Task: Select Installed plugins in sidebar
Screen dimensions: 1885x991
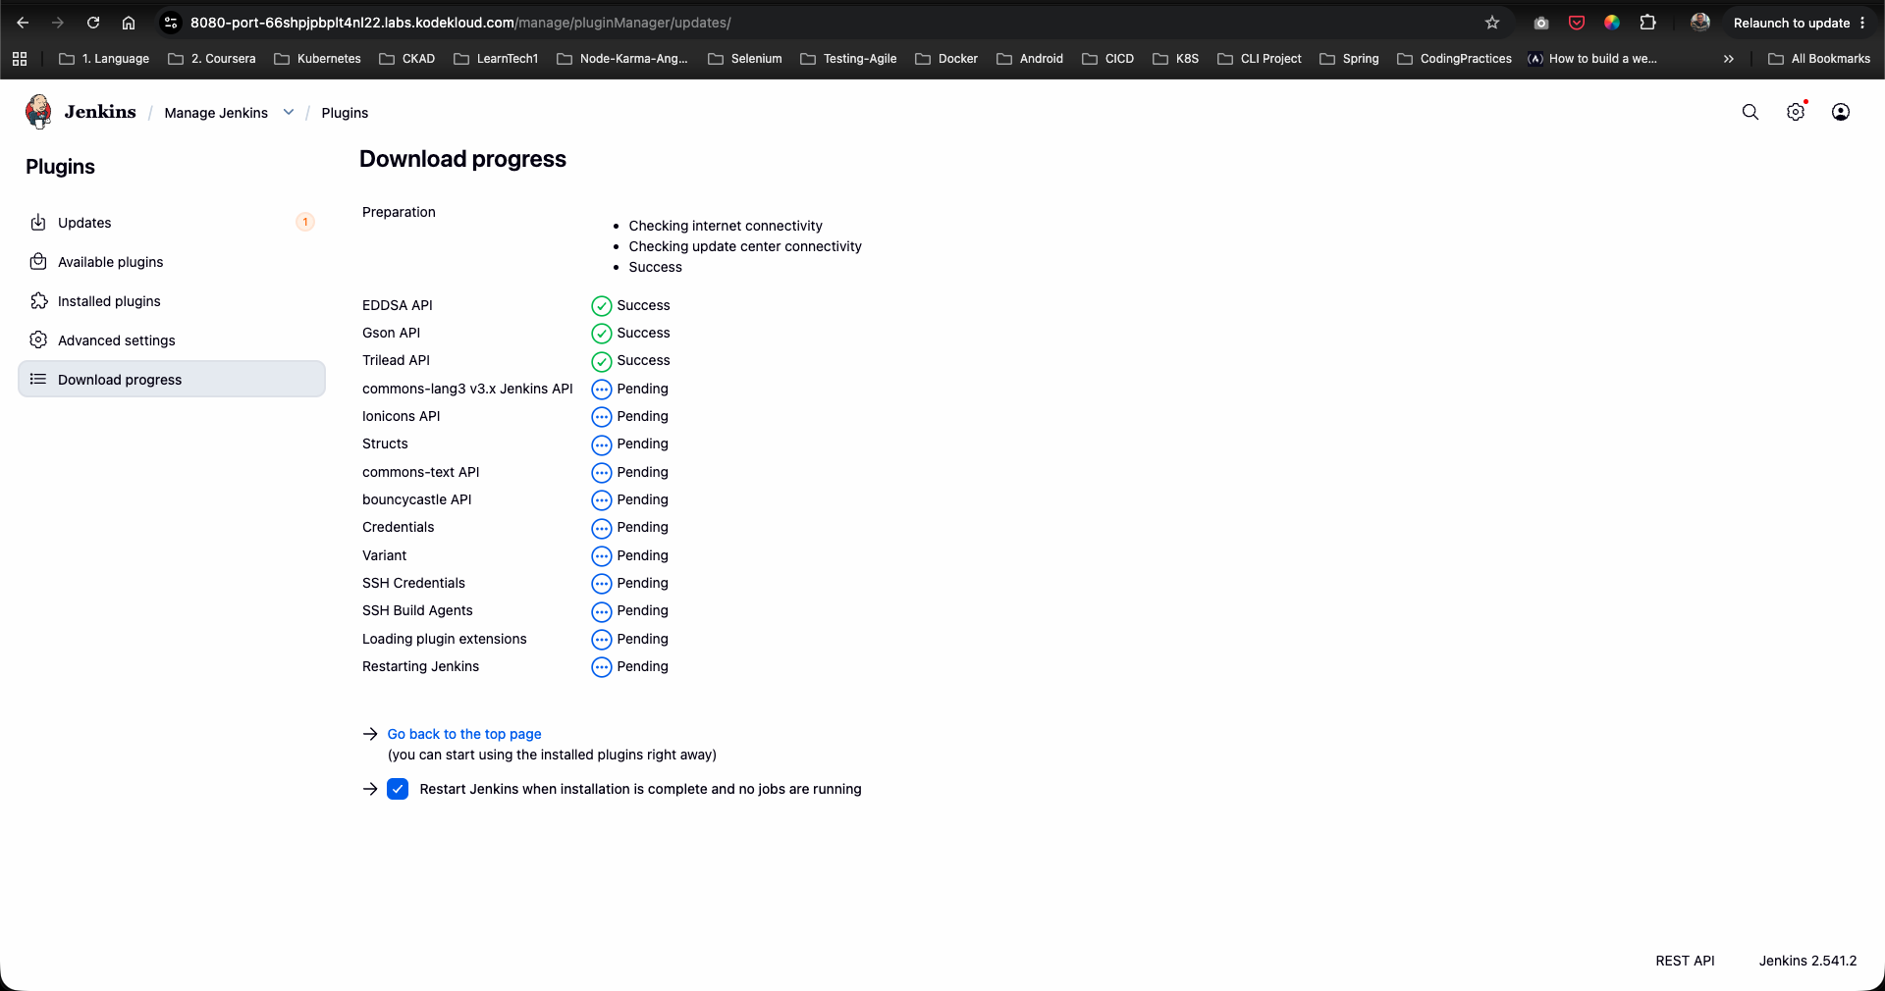Action: click(172, 301)
